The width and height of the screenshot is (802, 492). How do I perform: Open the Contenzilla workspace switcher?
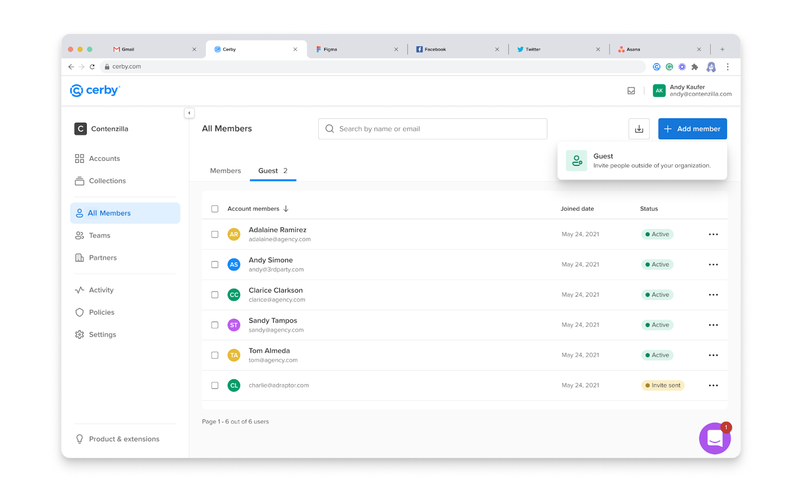(102, 129)
